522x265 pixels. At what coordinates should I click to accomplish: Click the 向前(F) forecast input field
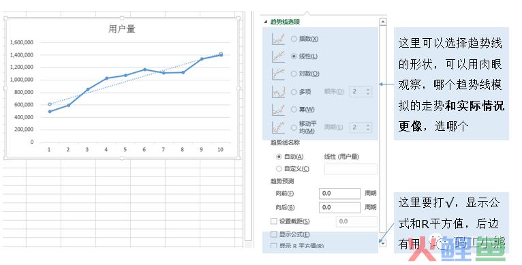click(339, 193)
